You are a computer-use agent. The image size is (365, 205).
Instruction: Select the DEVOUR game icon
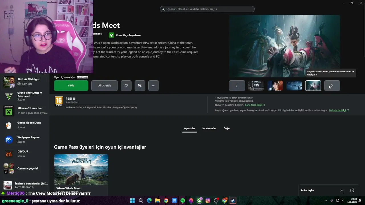click(9, 154)
